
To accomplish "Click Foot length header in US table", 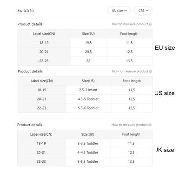I will point(132,81).
